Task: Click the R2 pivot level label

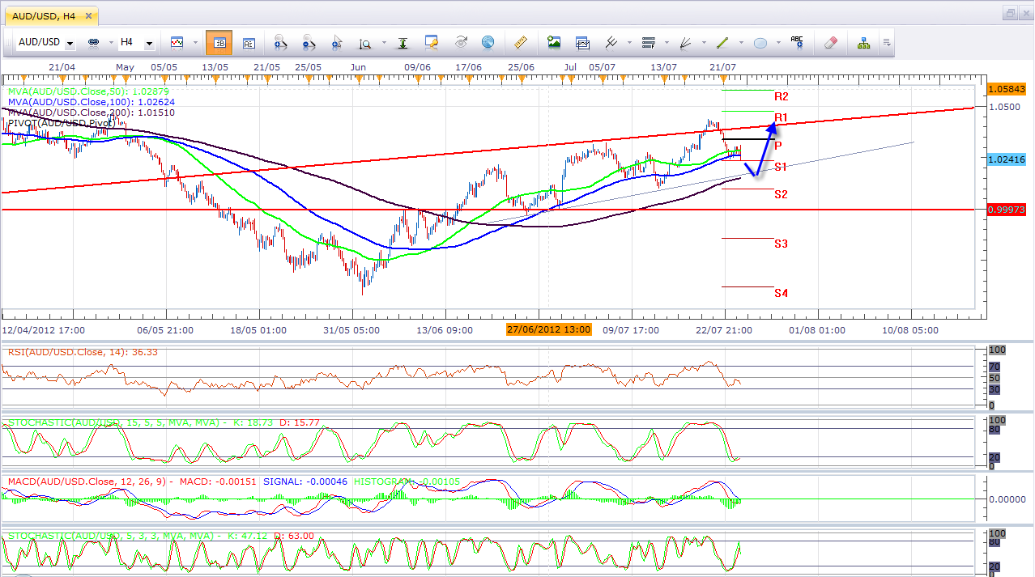Action: point(782,96)
